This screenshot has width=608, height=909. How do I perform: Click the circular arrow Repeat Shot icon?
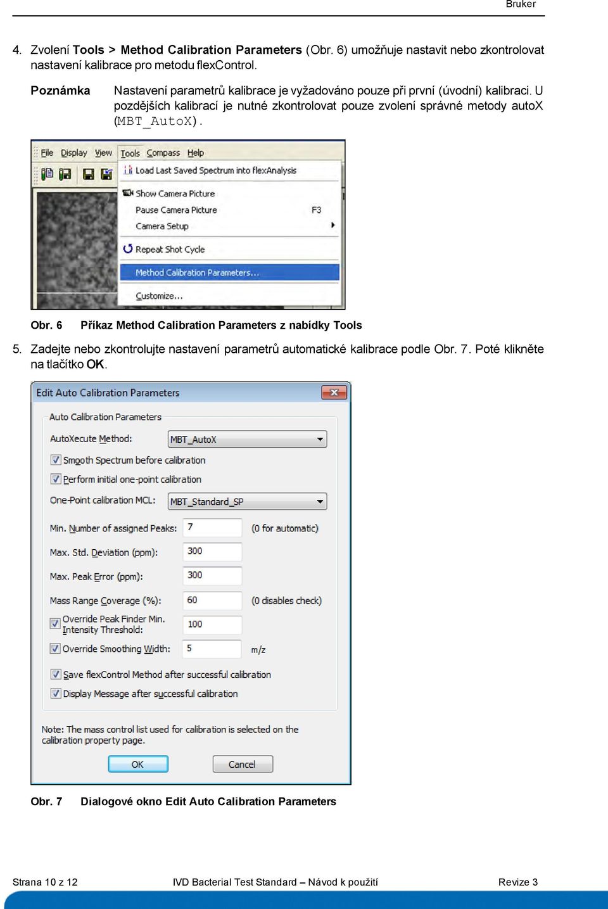tap(128, 248)
